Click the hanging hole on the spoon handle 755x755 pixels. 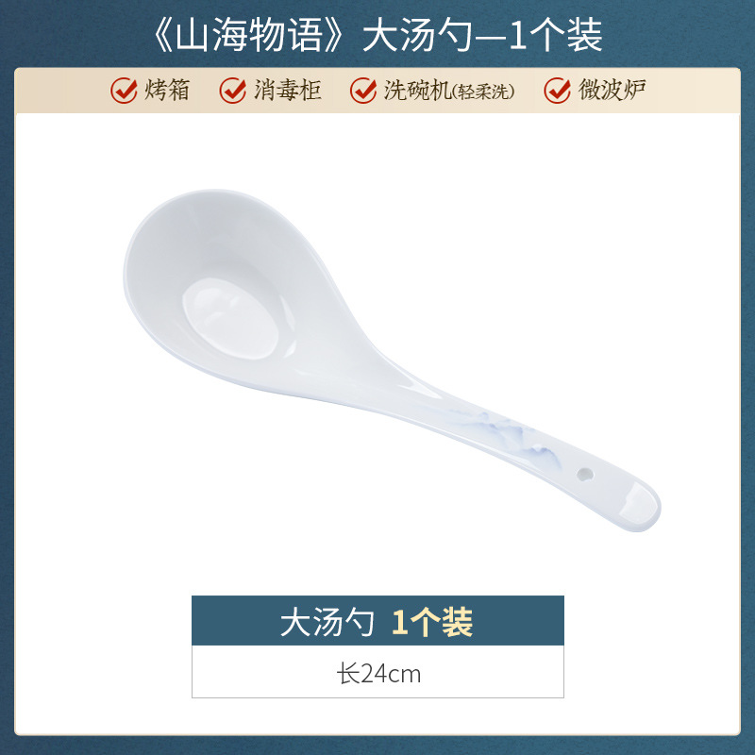(585, 474)
